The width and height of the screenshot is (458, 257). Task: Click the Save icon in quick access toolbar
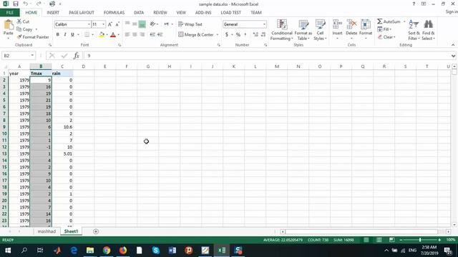tap(16, 4)
